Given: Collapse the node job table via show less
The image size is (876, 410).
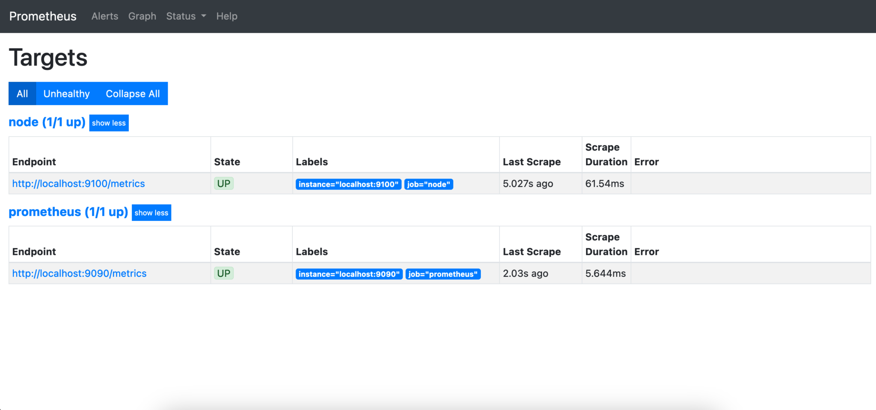Looking at the screenshot, I should pos(109,123).
